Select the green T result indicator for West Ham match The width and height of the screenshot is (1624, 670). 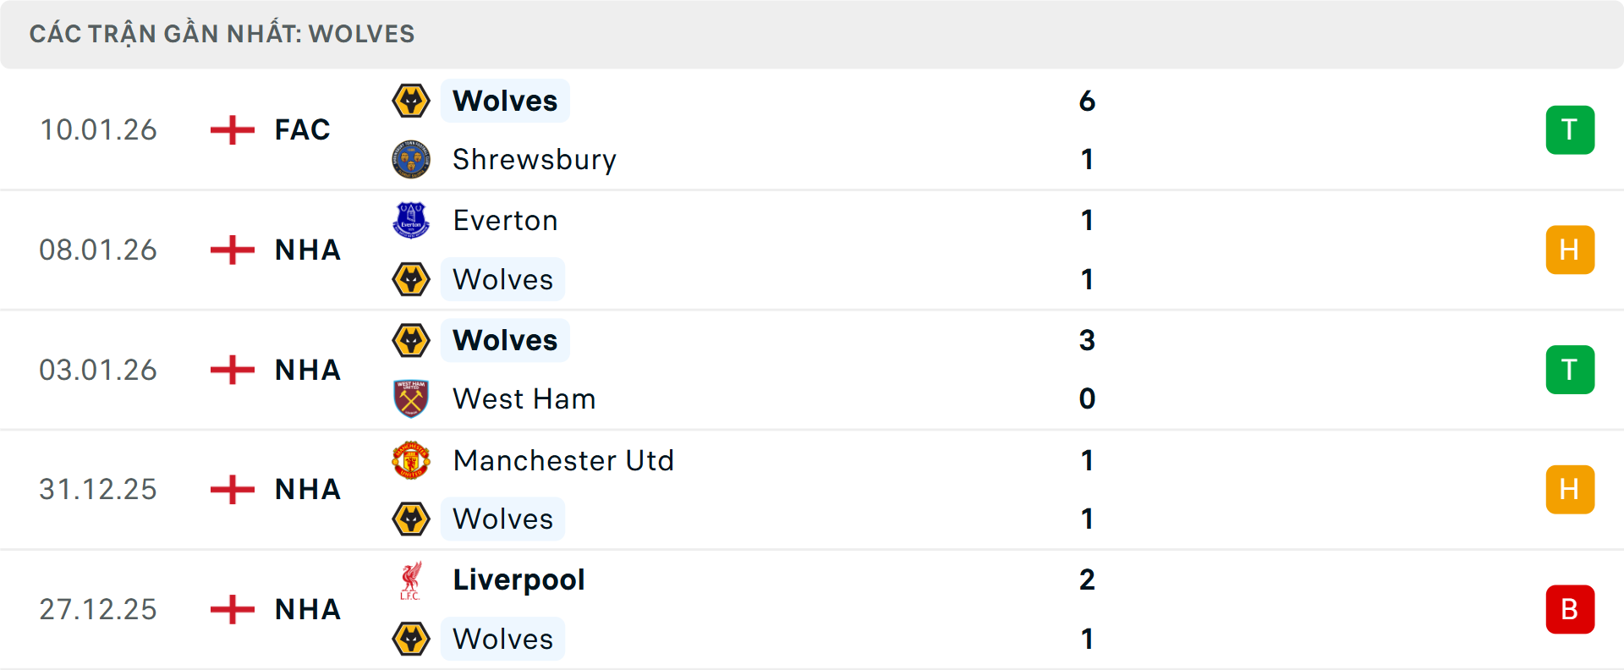click(x=1570, y=370)
